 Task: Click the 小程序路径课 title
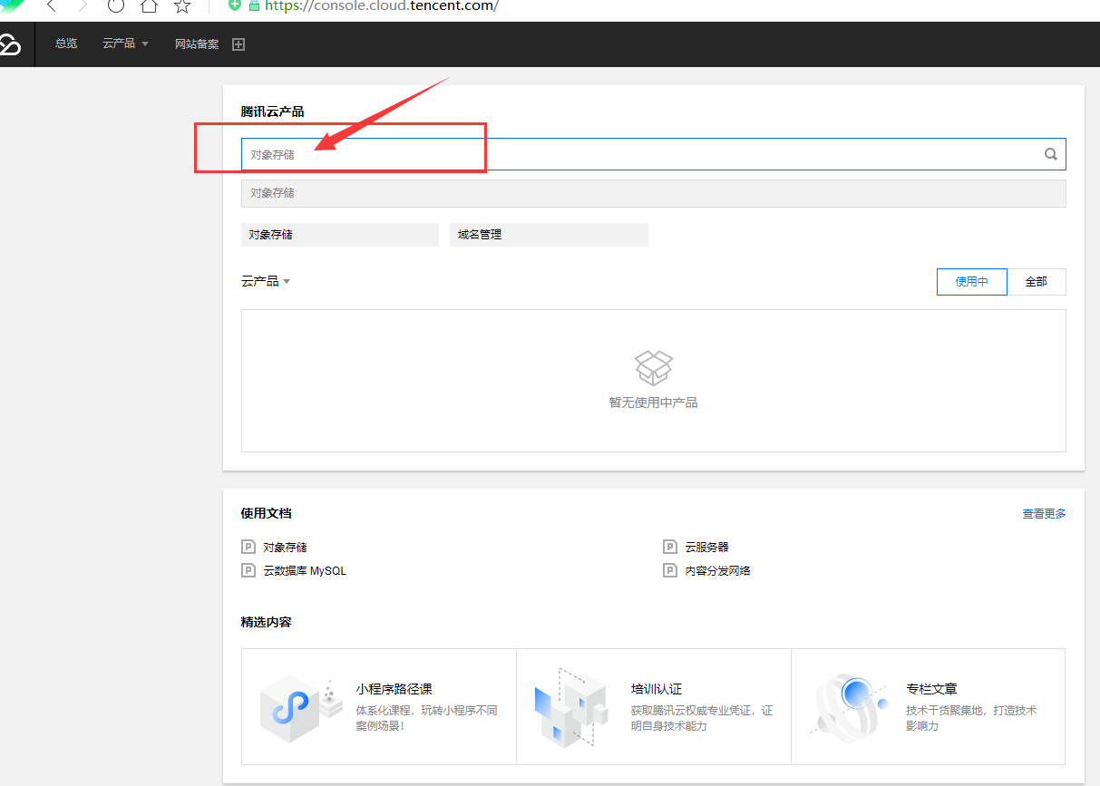[394, 689]
